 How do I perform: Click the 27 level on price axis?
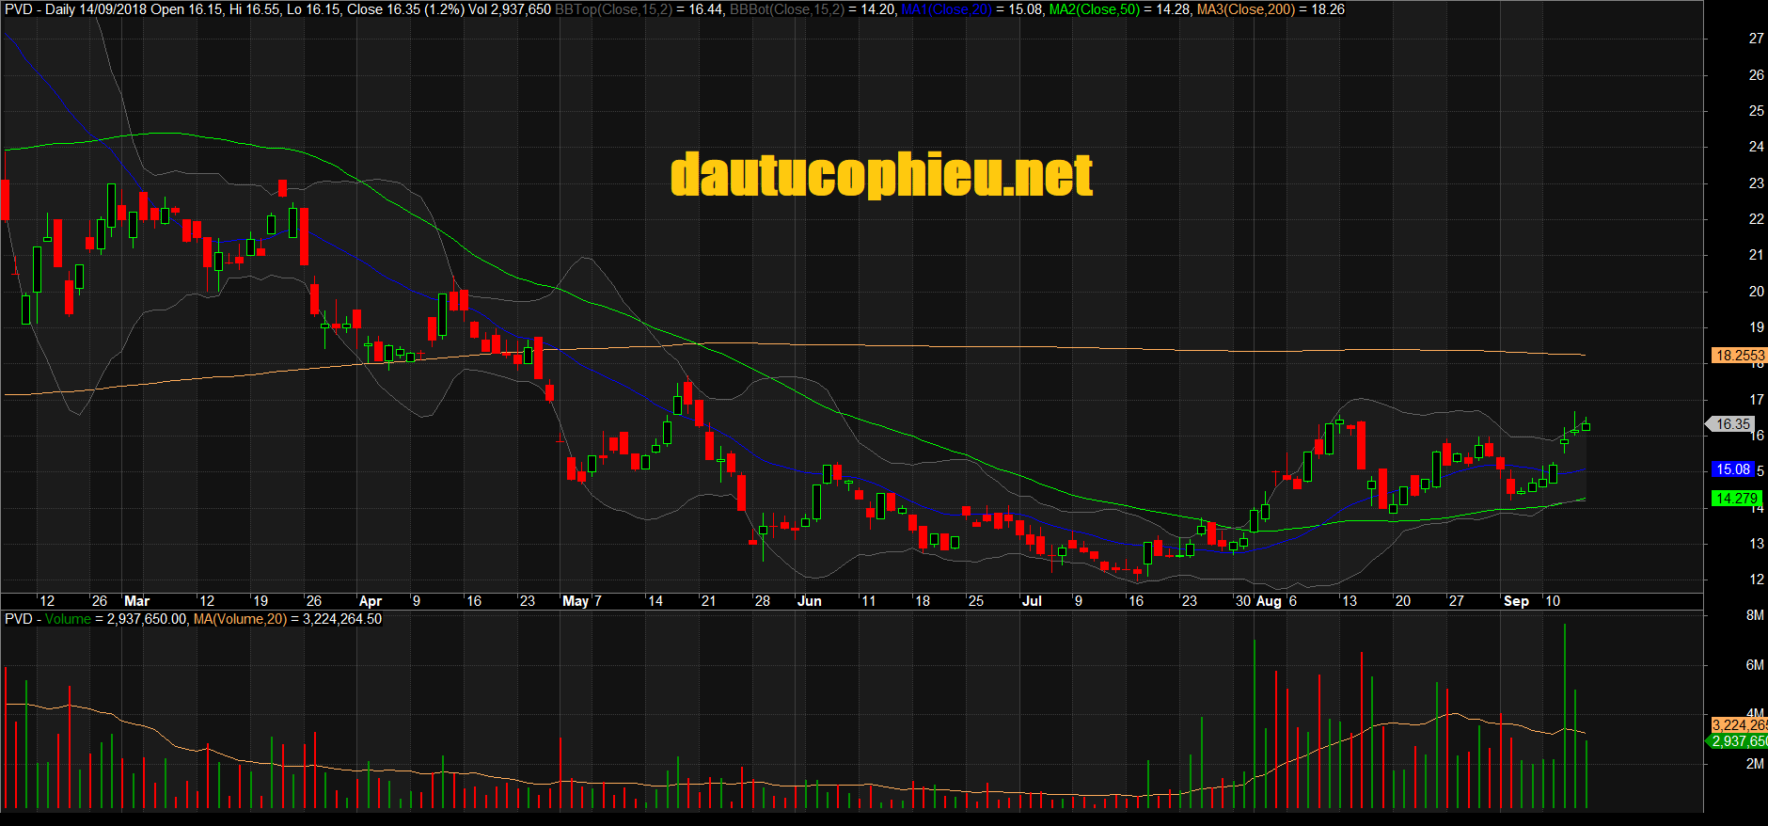tap(1756, 39)
